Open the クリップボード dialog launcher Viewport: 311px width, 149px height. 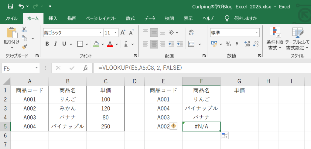point(37,56)
